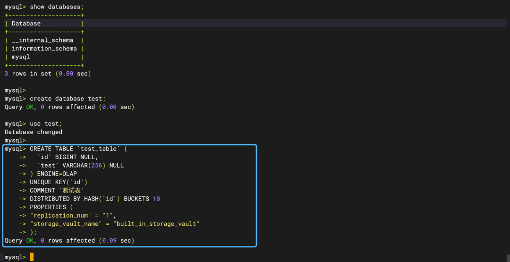The image size is (510, 262).
Task: Click the CREATE TABLE `test_table` line
Action: coord(78,149)
